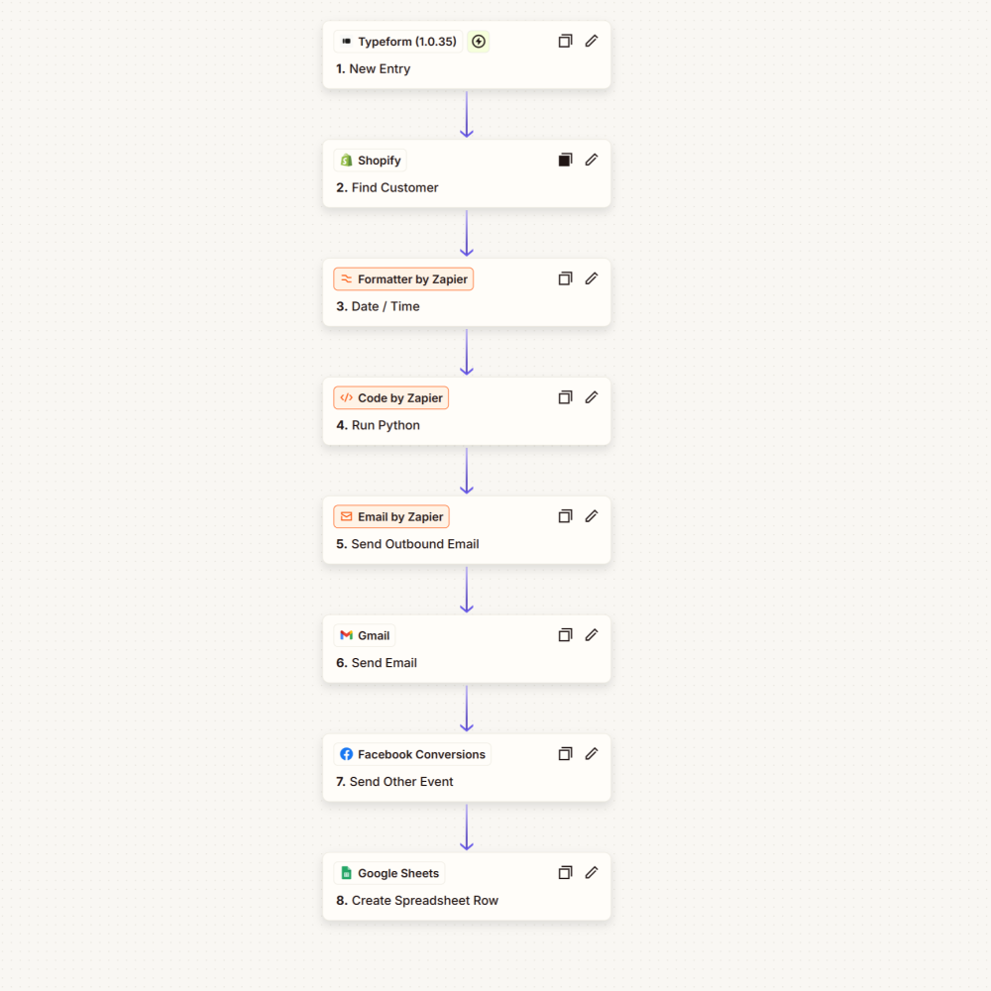Select step 5 Send Outbound Email
Viewport: 991px width, 991px height.
[x=407, y=544]
